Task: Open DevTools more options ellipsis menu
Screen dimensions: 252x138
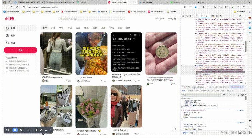Action: pos(236,16)
